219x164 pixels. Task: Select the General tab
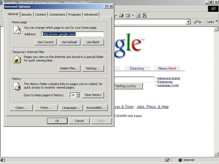click(13, 14)
